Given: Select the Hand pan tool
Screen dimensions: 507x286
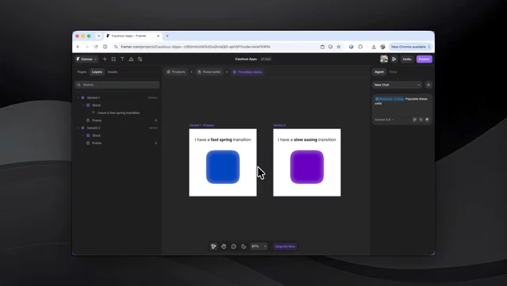Looking at the screenshot, I should (x=223, y=246).
